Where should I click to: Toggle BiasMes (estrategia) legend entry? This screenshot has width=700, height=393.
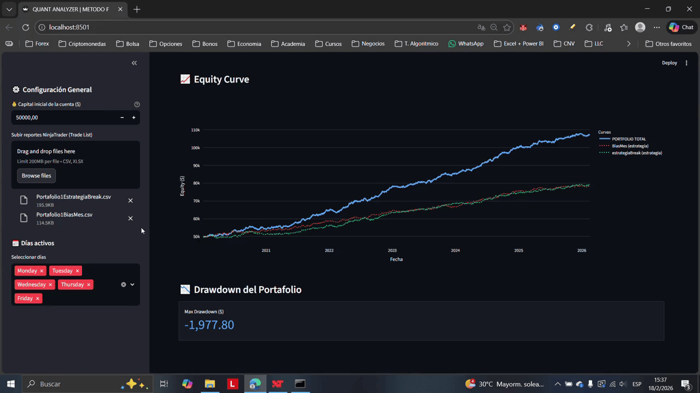click(x=630, y=146)
